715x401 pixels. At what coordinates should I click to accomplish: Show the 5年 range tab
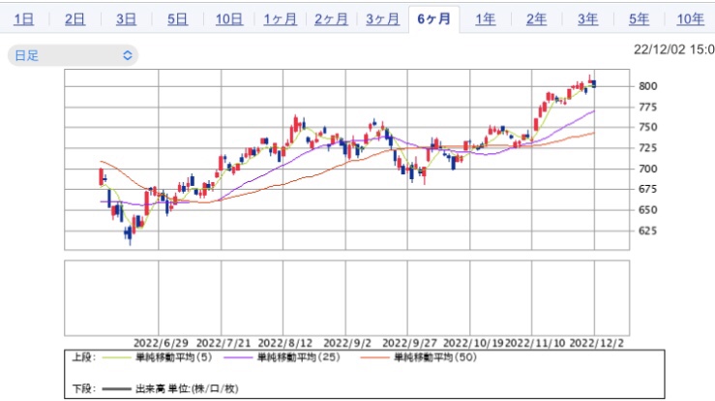[639, 19]
